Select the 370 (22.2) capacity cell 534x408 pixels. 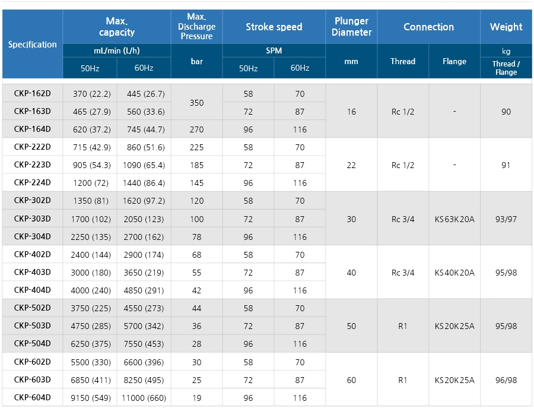pyautogui.click(x=90, y=94)
